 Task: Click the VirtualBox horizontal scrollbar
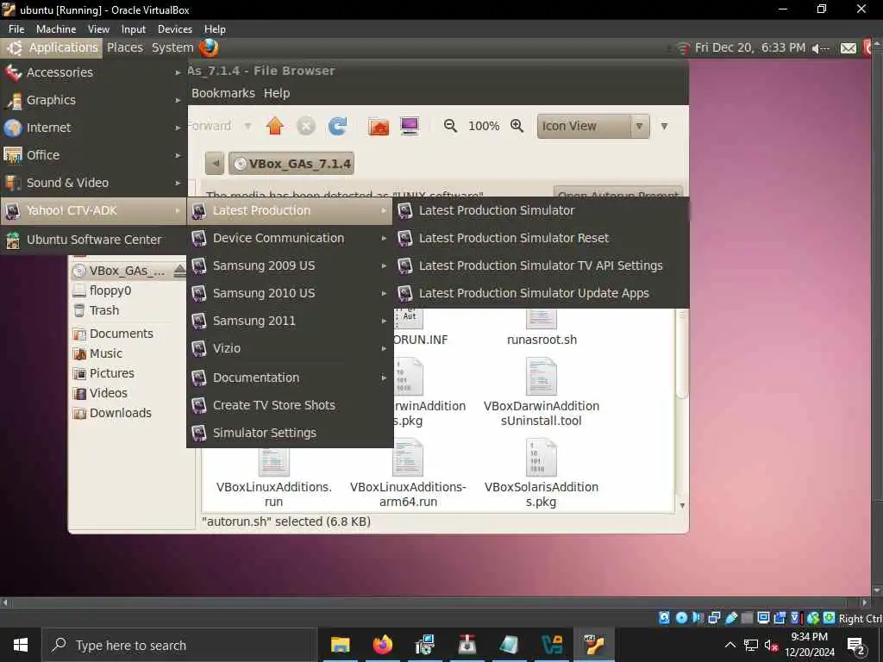(x=429, y=602)
